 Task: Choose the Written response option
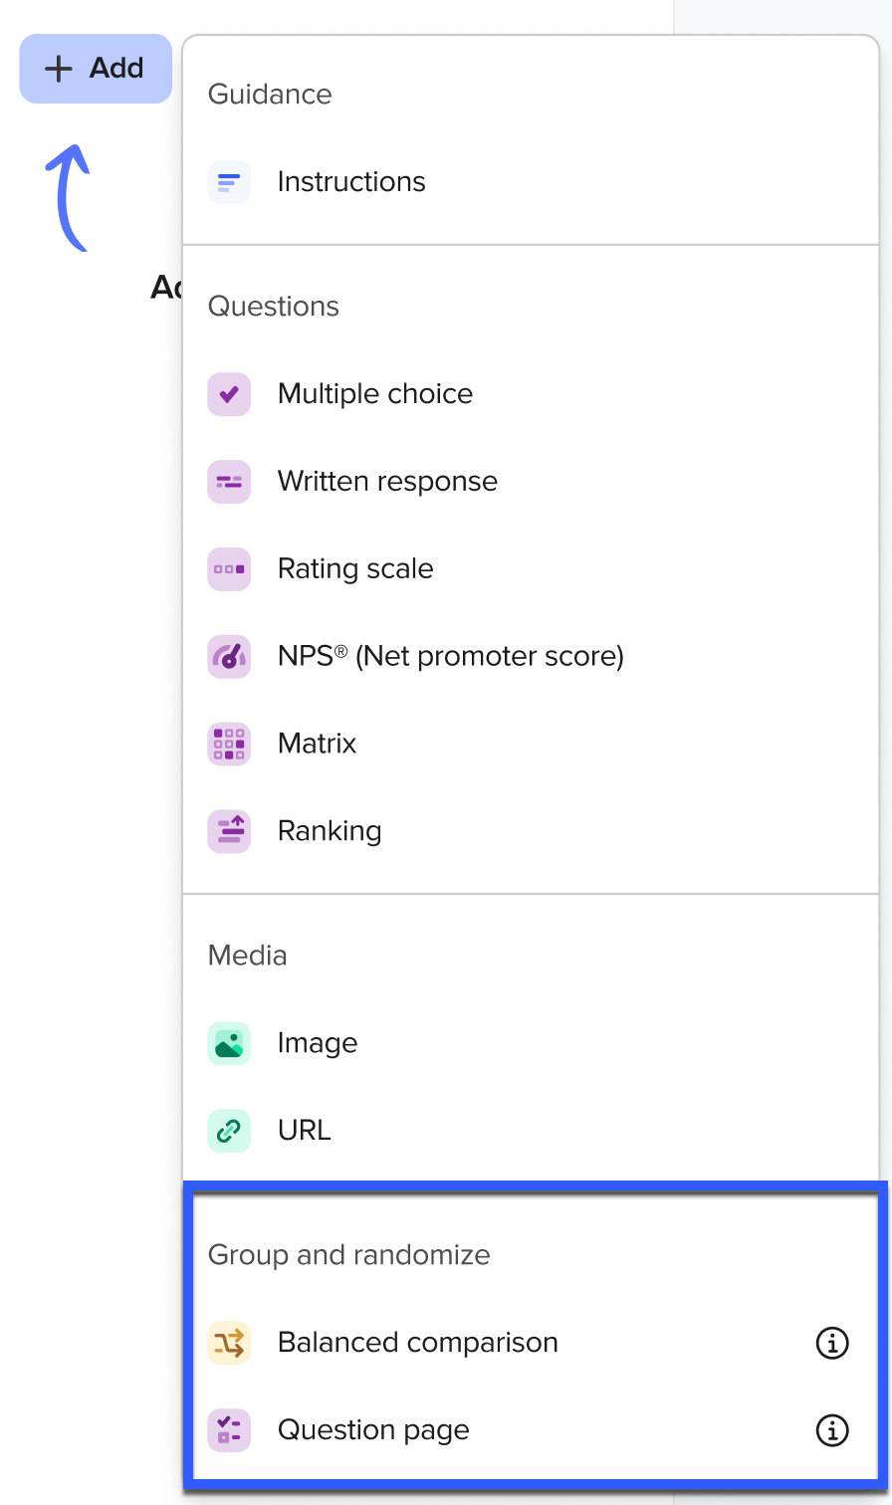[387, 482]
